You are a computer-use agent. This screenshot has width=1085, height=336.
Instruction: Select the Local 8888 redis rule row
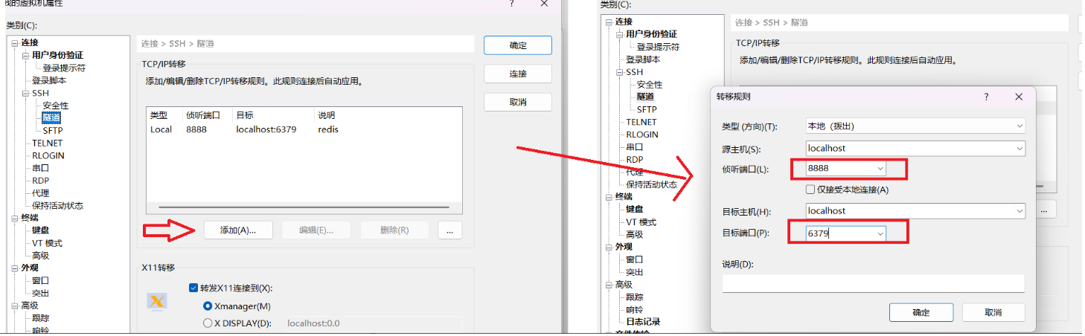[304, 129]
